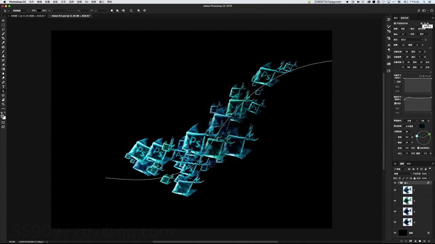This screenshot has height=244, width=435.
Task: Toggle 添加物暗光 checkbox
Action: click(418, 148)
